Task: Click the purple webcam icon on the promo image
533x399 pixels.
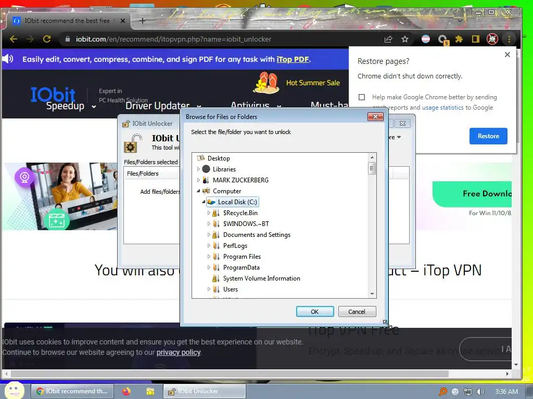Action: coord(24,177)
